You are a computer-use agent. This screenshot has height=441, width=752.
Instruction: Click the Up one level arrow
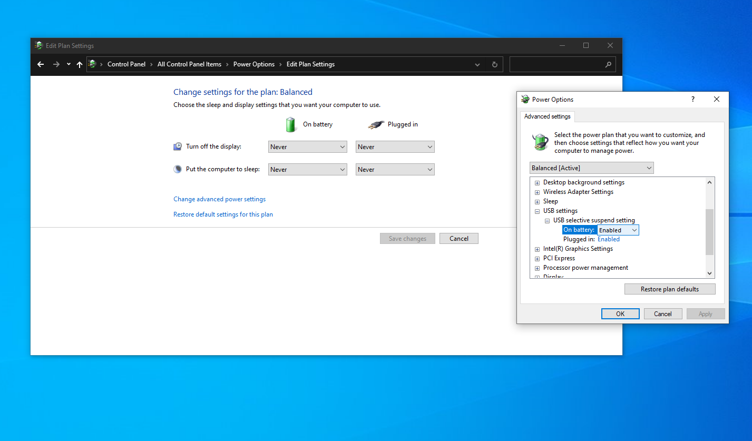[x=80, y=64]
